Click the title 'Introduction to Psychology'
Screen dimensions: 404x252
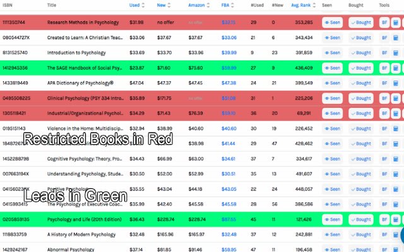tap(76, 53)
